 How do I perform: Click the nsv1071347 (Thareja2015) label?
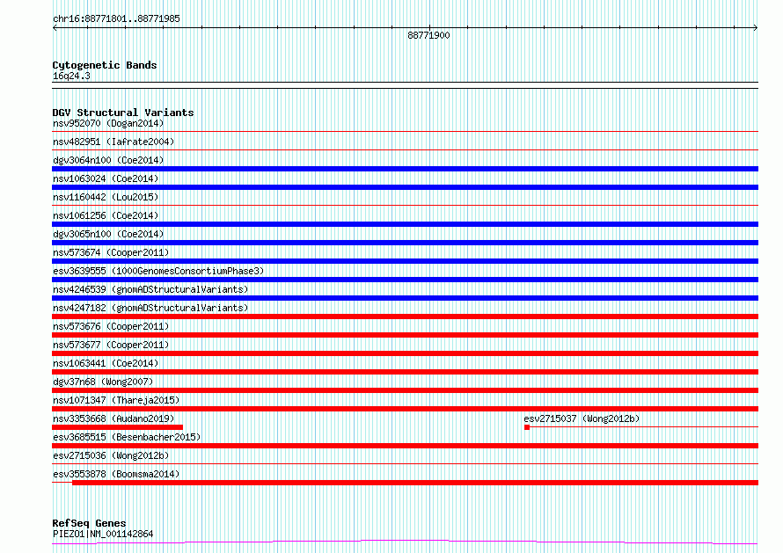coord(116,400)
